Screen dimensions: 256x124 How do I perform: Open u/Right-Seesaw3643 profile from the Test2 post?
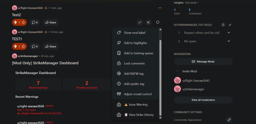pyautogui.click(x=30, y=8)
